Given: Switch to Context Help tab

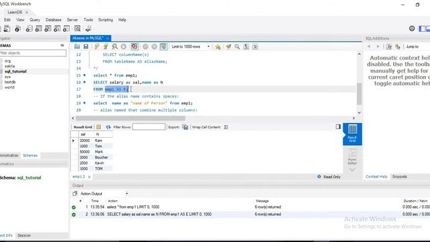Looking at the screenshot, I should (376, 177).
